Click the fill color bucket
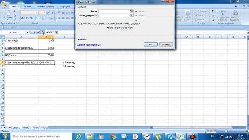This screenshot has height=140, width=249. [45, 18]
